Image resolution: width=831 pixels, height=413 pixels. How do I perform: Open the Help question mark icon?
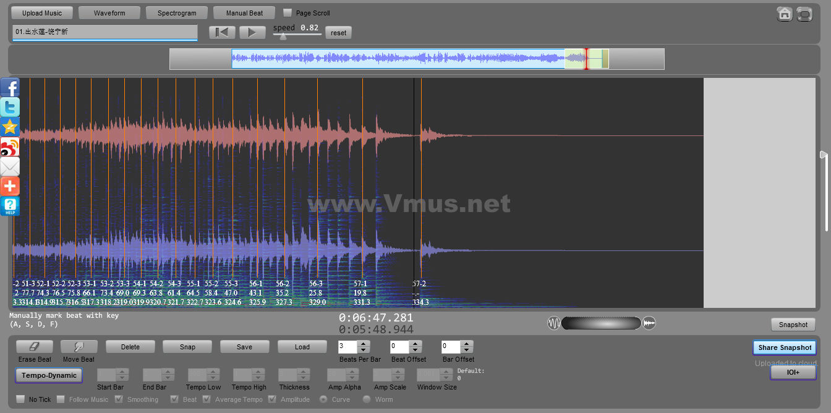[x=10, y=206]
